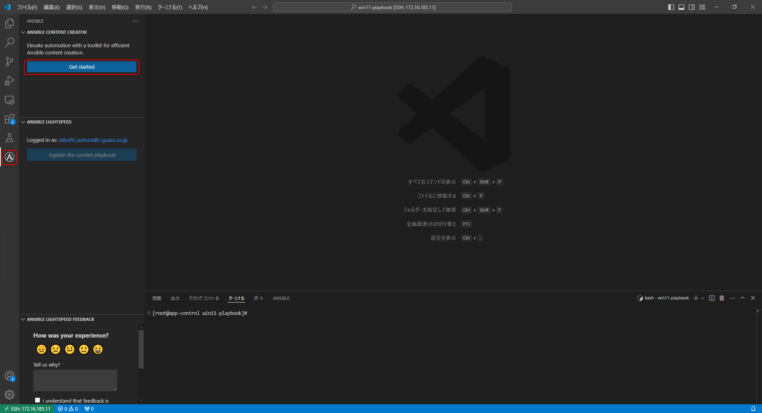Click the Get started button
Viewport: 762px width, 413px height.
[x=82, y=67]
